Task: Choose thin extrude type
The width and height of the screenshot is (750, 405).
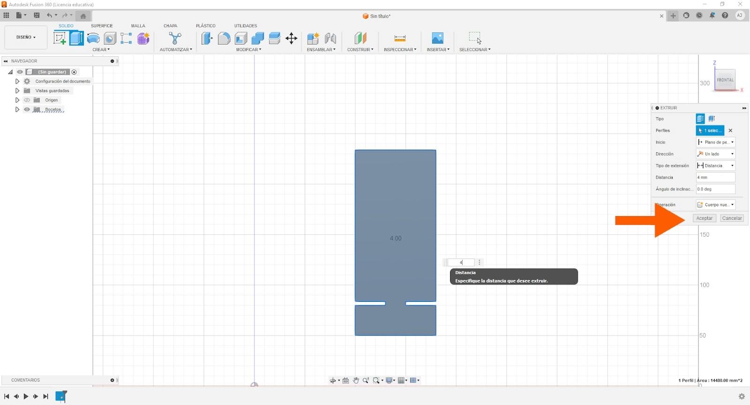Action: (x=712, y=119)
